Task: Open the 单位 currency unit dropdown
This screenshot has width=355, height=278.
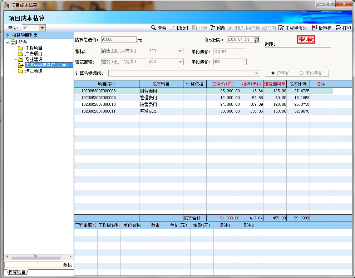Action: click(x=42, y=28)
